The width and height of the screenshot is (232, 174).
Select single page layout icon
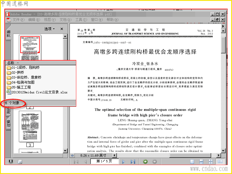tap(192, 162)
